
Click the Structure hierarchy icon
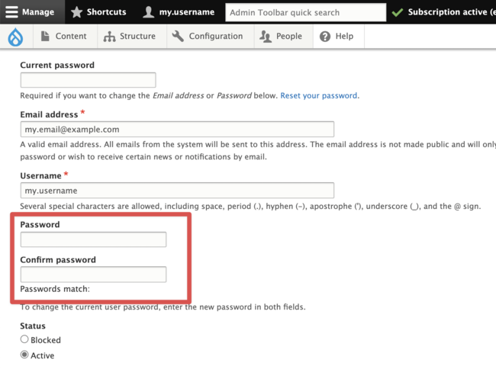point(109,37)
